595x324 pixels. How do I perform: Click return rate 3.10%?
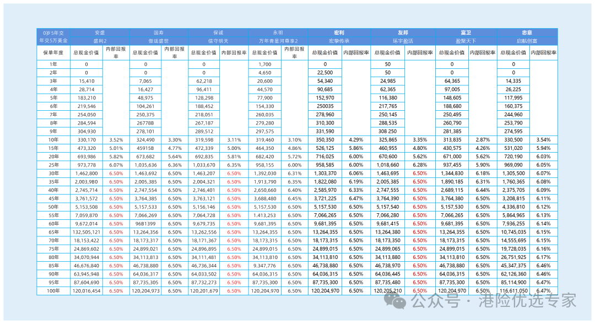(295, 140)
